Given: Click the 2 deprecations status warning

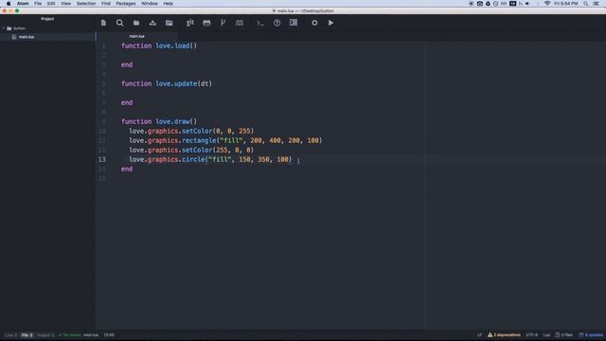Looking at the screenshot, I should coord(505,334).
